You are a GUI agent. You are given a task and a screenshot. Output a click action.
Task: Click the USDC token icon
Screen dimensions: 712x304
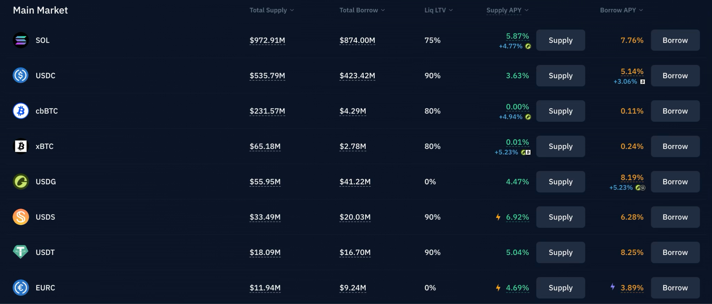point(21,75)
